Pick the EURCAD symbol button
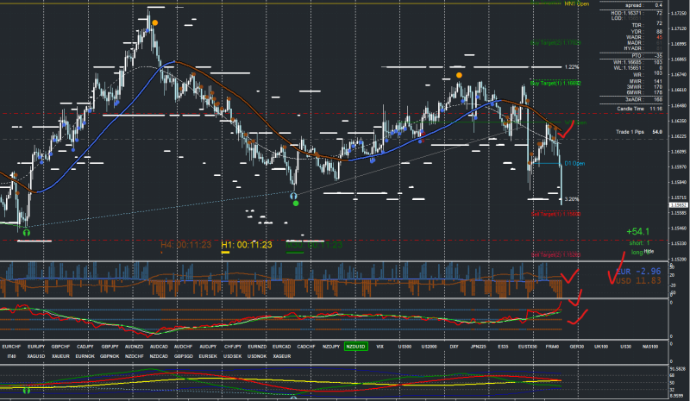This screenshot has width=690, height=401. pos(282,347)
